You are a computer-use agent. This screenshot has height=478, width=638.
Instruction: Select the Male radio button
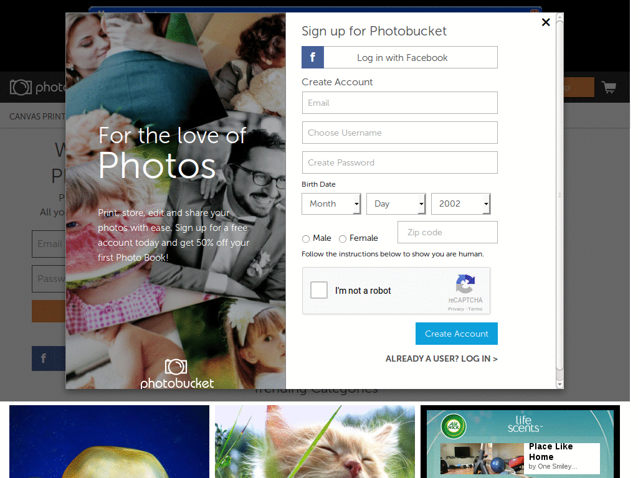pos(306,238)
